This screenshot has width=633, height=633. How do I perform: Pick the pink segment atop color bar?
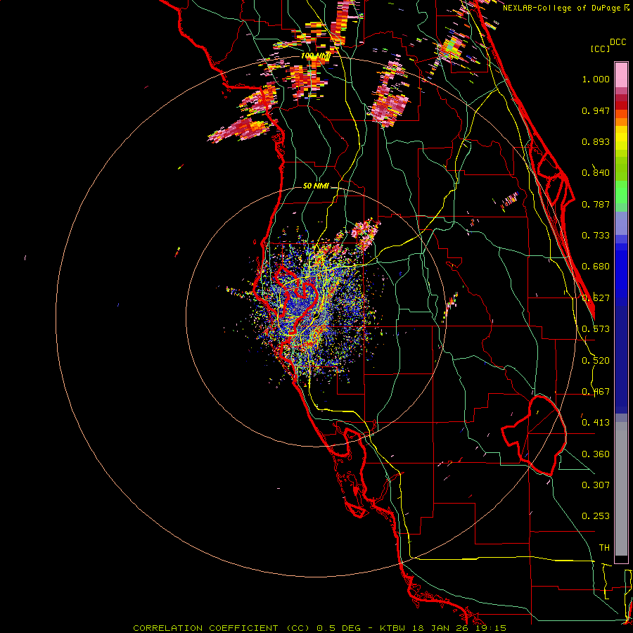621,75
